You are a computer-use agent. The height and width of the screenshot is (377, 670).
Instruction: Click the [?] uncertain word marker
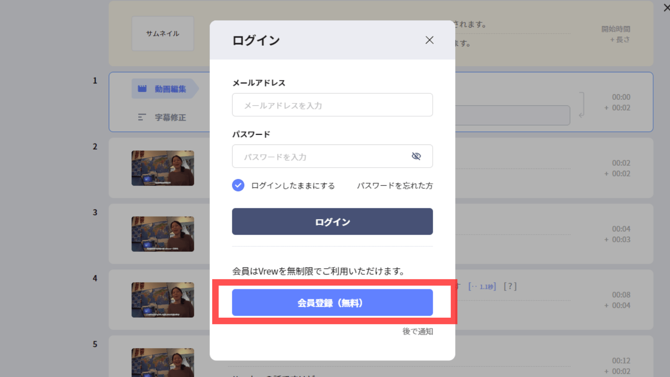click(510, 286)
